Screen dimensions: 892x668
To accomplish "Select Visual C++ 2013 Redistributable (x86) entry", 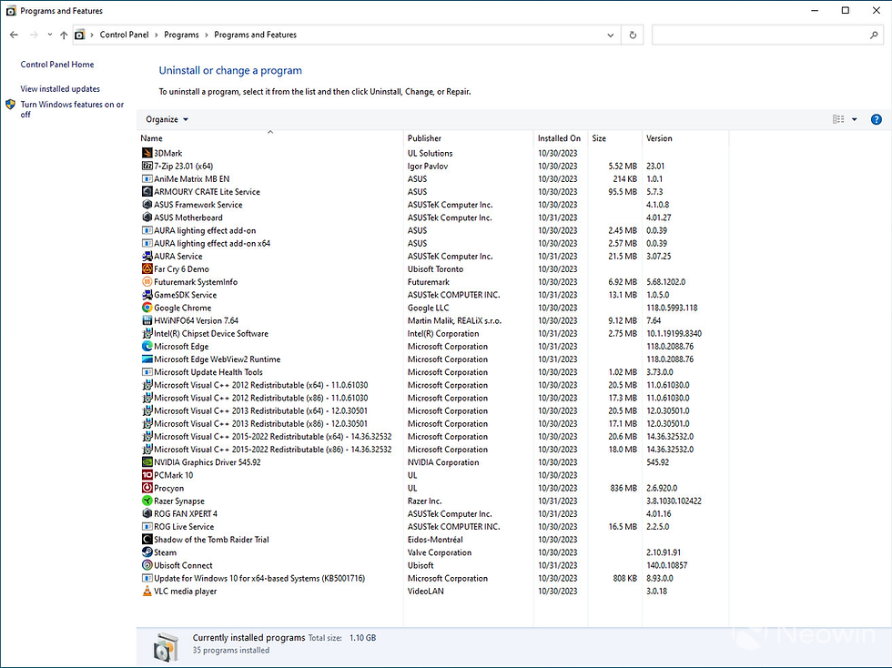I will click(x=261, y=424).
